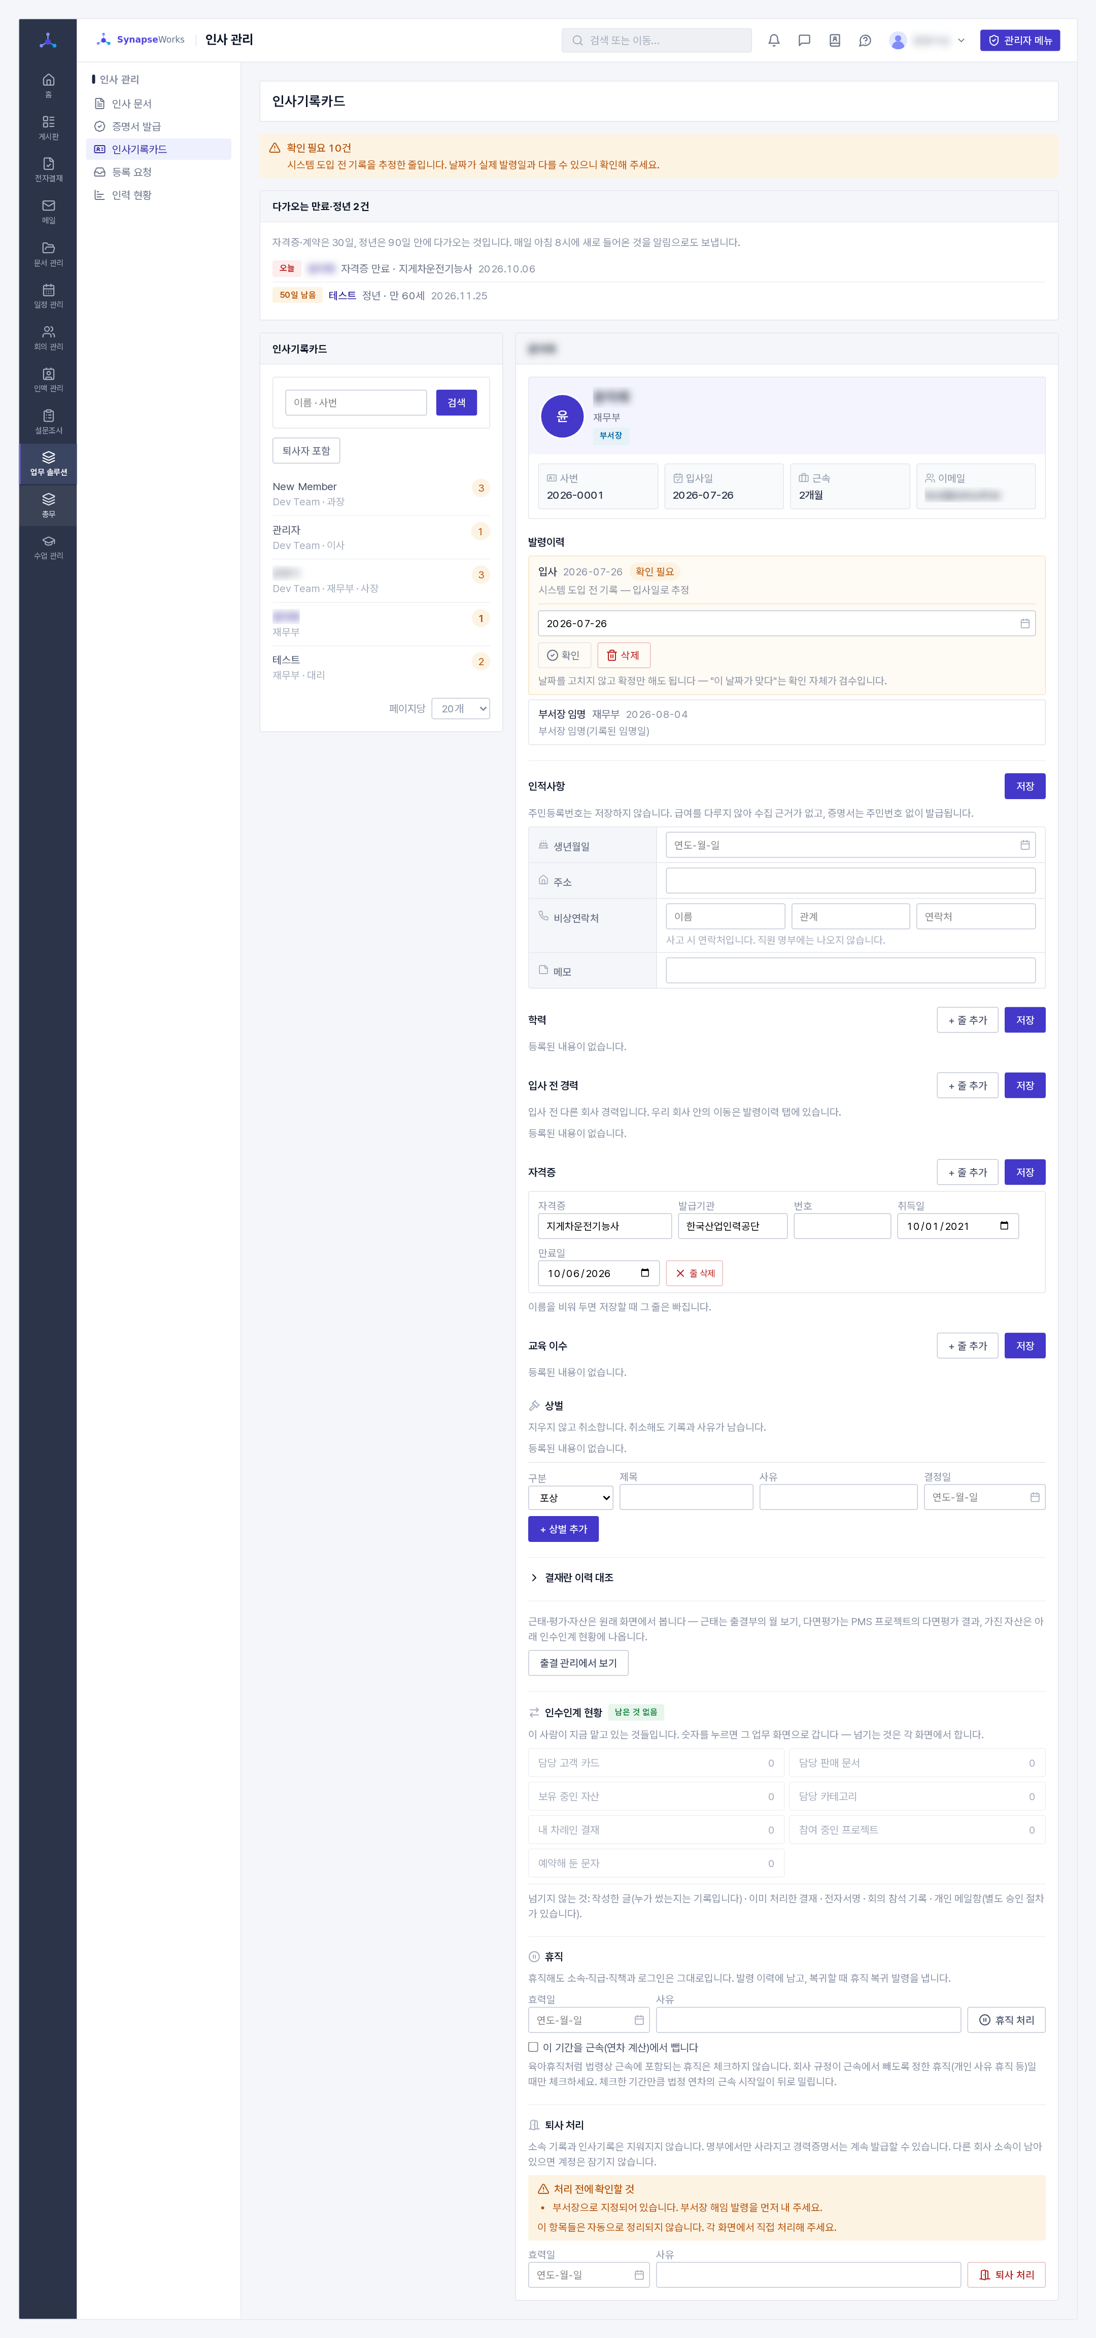This screenshot has width=1096, height=2338.
Task: Click the 주소 input field
Action: click(850, 879)
